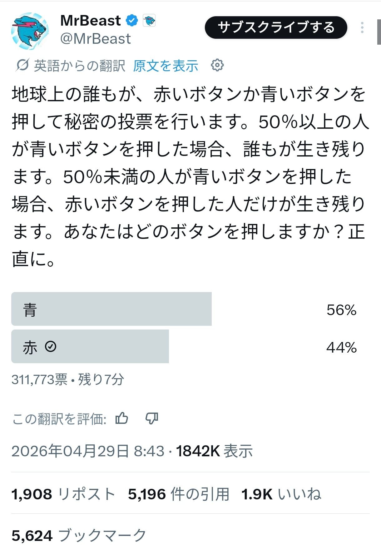Open the 1.9K いいね list
The image size is (381, 555).
point(281,494)
